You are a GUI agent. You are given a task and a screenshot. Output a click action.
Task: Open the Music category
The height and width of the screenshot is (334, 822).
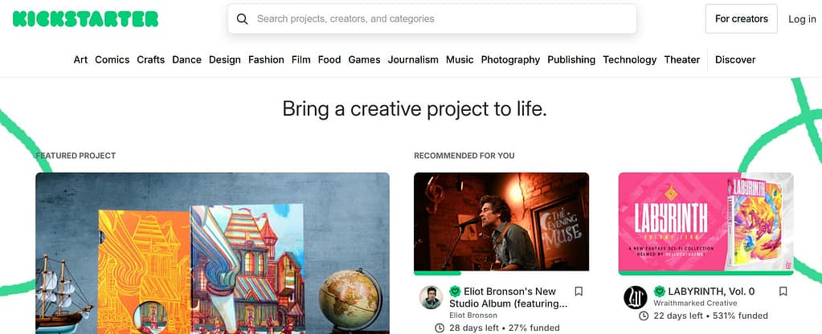pyautogui.click(x=460, y=59)
